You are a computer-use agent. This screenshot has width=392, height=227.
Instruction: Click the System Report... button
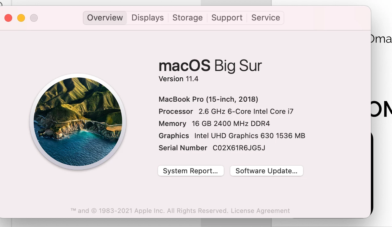tap(191, 171)
